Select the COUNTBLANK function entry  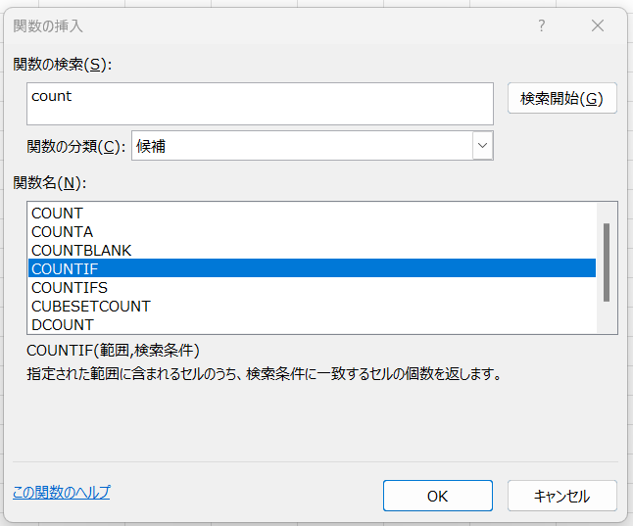point(81,250)
